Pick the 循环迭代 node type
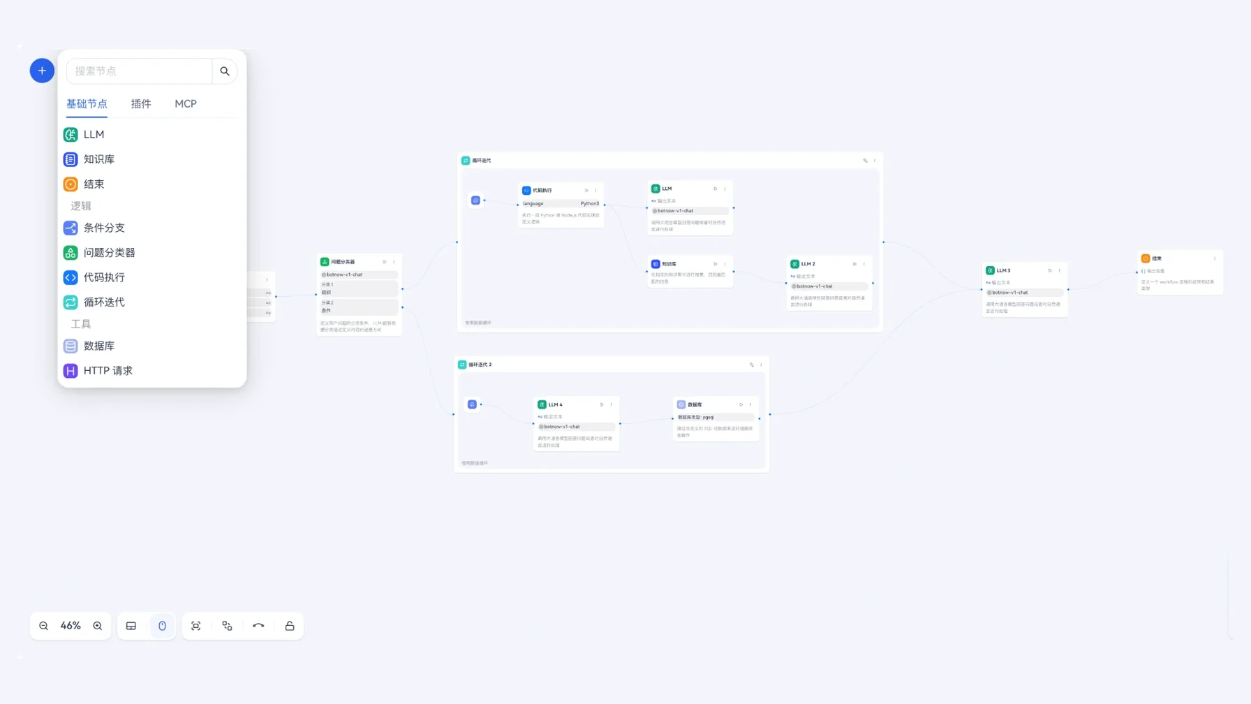The image size is (1251, 704). 151,302
